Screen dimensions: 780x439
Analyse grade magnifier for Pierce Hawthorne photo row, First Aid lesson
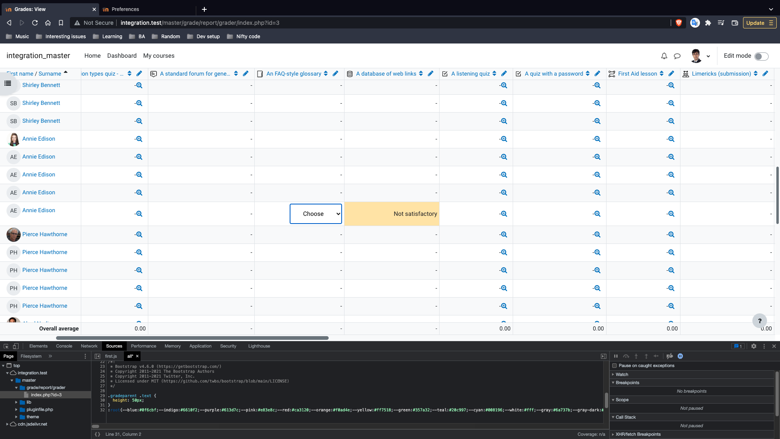[x=671, y=235]
